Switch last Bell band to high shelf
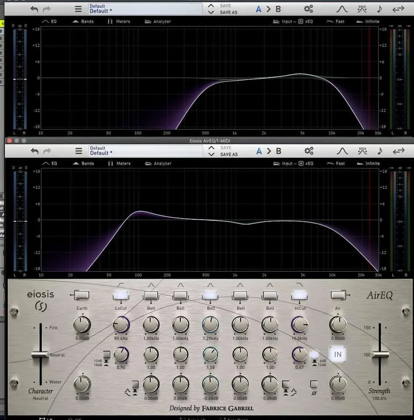Viewport: 414px width, 420px height. click(286, 385)
